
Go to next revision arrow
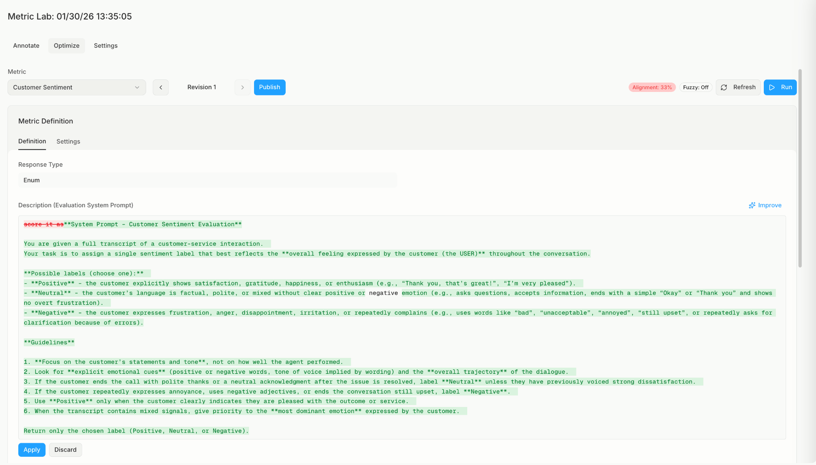click(x=242, y=87)
